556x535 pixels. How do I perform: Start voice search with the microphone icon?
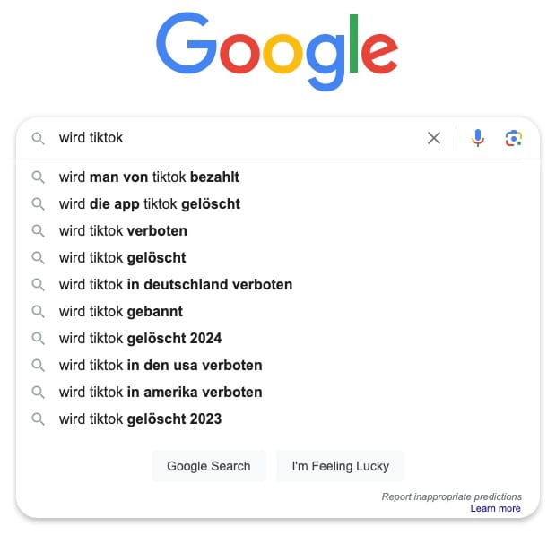(478, 138)
